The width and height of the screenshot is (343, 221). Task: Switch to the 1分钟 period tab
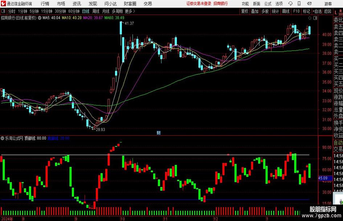coord(23,11)
